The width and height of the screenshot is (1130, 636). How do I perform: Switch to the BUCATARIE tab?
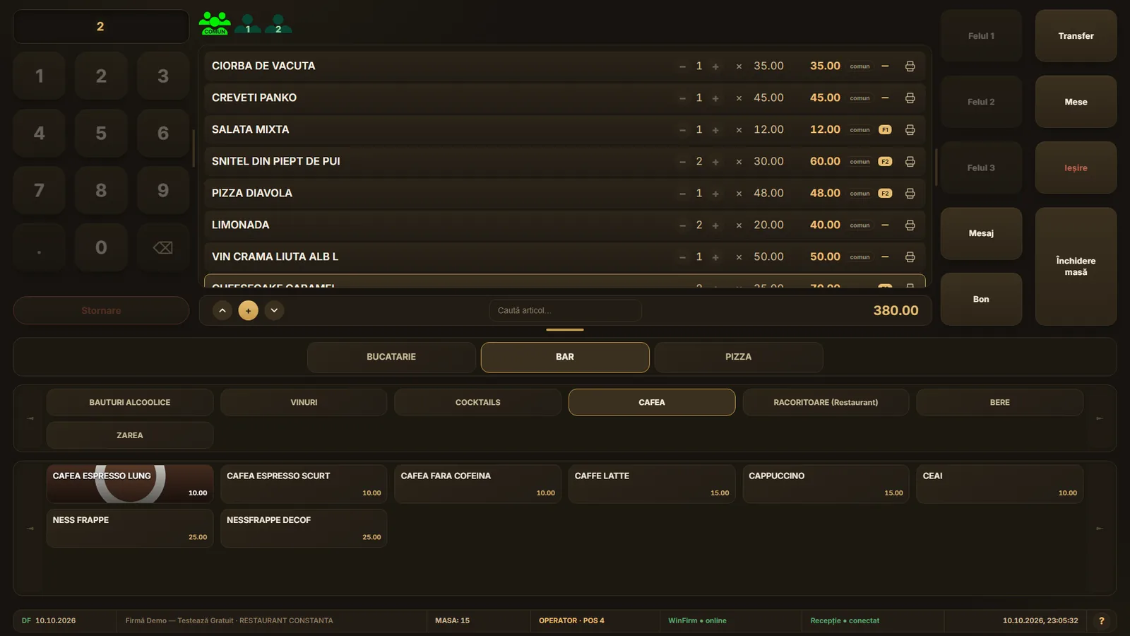pyautogui.click(x=391, y=357)
